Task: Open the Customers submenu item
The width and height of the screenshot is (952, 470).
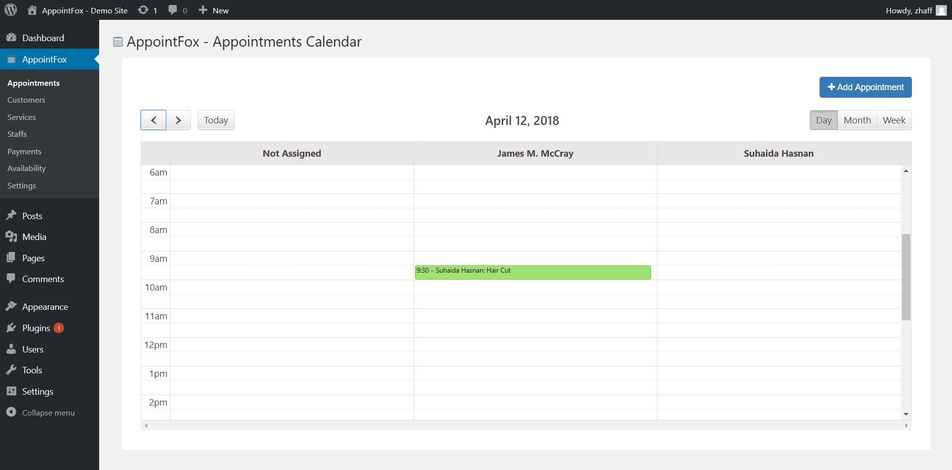Action: [x=26, y=100]
